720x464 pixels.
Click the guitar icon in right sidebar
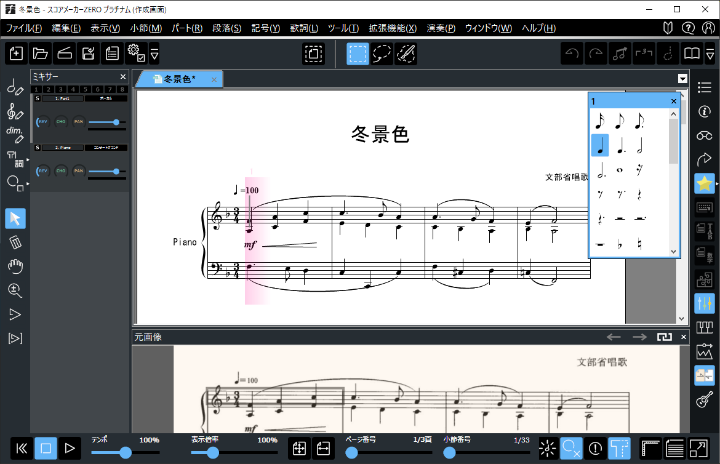[x=705, y=399]
